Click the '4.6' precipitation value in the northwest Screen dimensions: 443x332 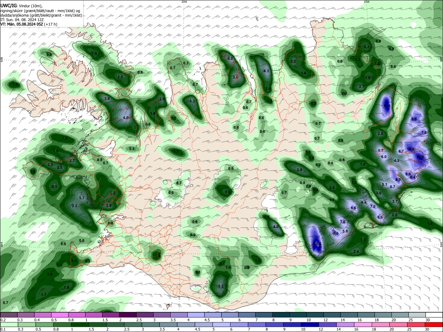pyautogui.click(x=126, y=118)
